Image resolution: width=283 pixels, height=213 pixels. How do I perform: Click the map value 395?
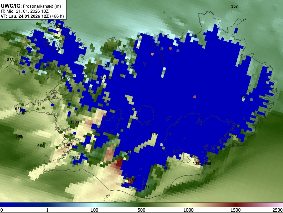[208, 163]
